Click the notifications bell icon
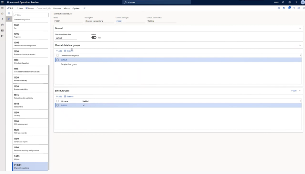 click(x=283, y=2)
